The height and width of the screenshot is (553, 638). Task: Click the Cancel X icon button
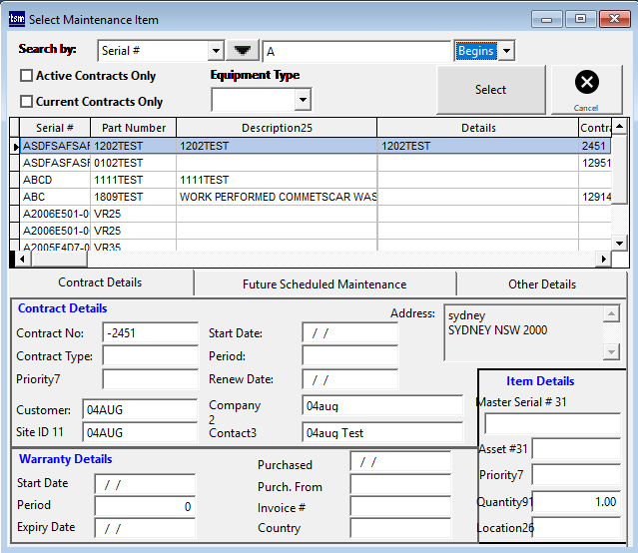coord(587,84)
